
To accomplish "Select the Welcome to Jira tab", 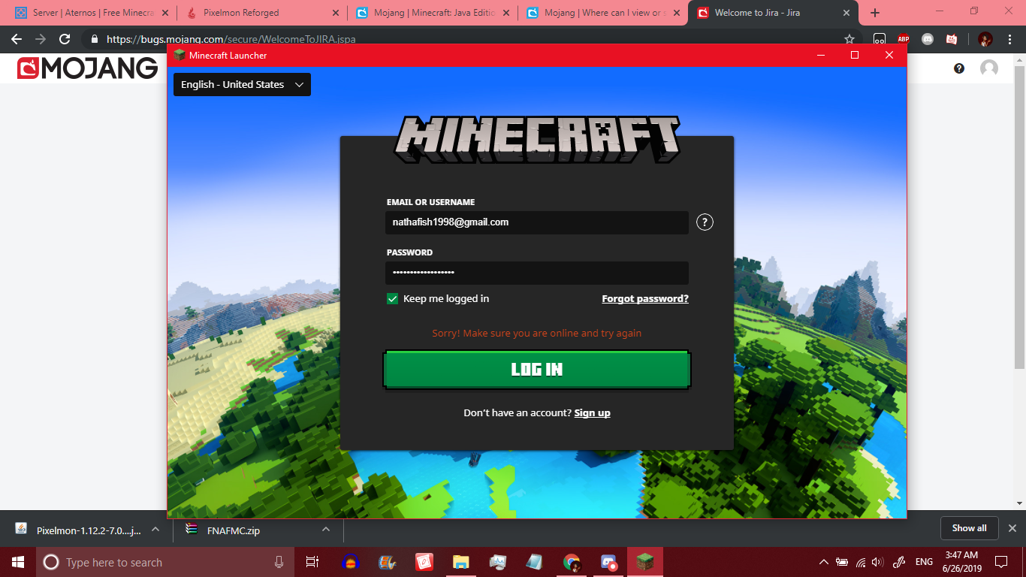I will (x=774, y=13).
